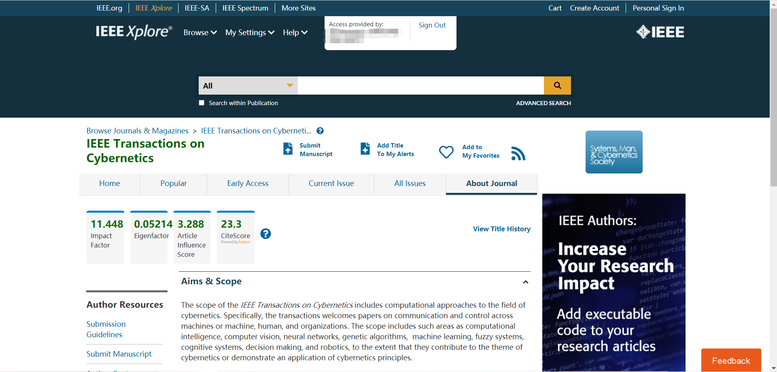777x372 pixels.
Task: Click Browse Journals & Magazines breadcrumb
Action: pyautogui.click(x=138, y=131)
